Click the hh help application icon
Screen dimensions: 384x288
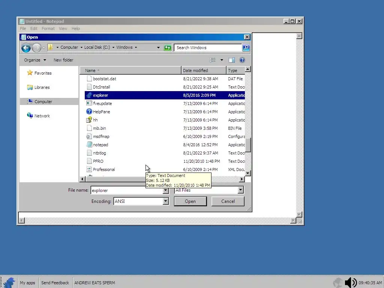click(89, 120)
